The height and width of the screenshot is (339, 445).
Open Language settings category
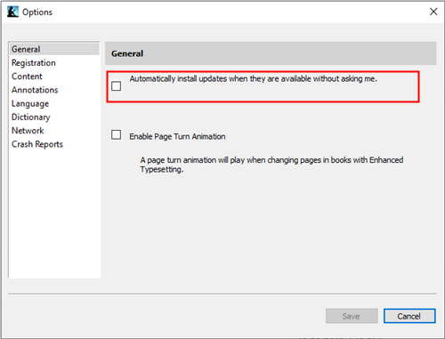click(x=30, y=104)
